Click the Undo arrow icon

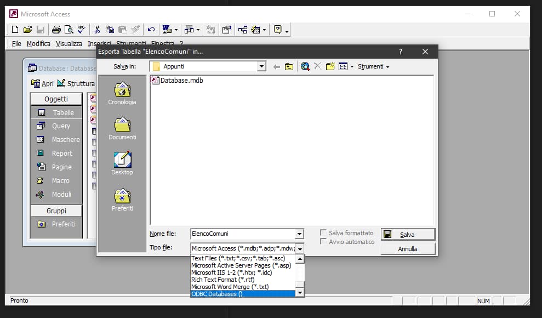pos(151,30)
